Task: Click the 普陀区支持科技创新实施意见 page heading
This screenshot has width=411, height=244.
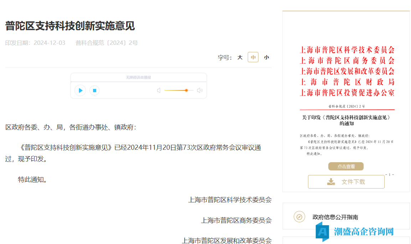Action: tap(70, 26)
